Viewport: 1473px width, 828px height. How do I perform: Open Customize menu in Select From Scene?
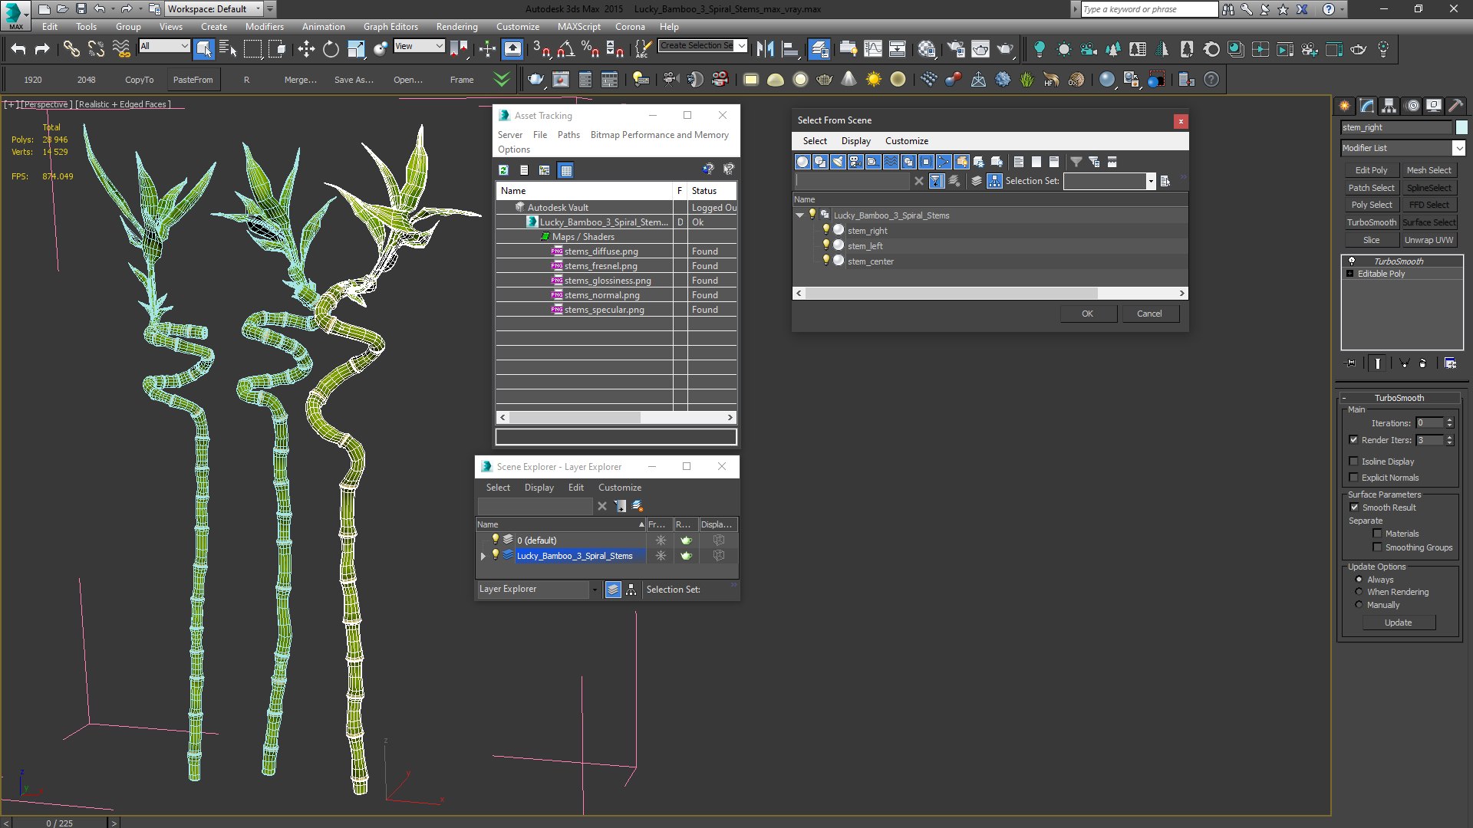[x=906, y=141]
